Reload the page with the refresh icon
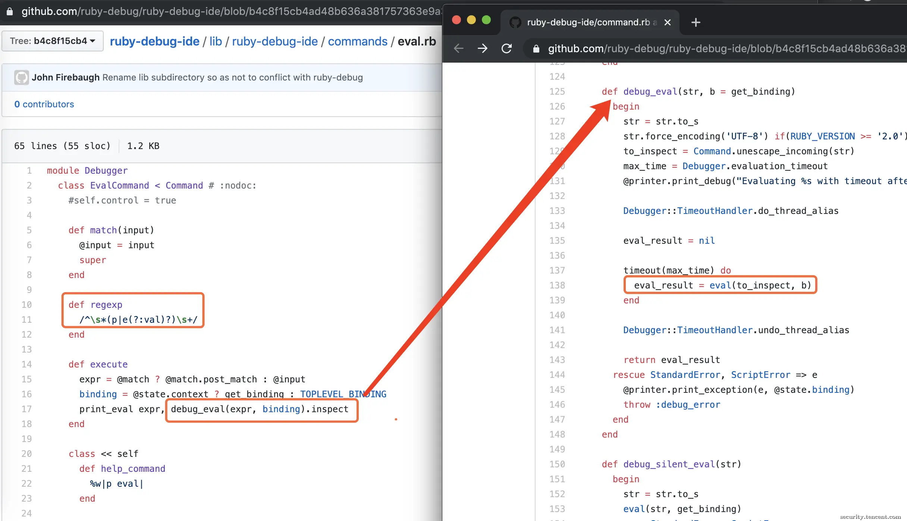Screen dimensions: 907x521 coord(506,48)
